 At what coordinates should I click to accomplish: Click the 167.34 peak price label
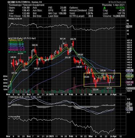(x=63, y=39)
